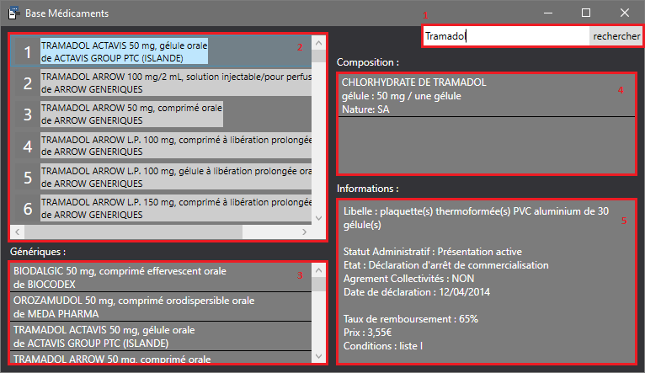Click the Génériques scrollbar thumb
645x373 pixels.
click(x=319, y=285)
